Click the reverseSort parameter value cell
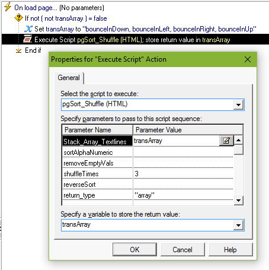Screen dimensions: 269x270 tap(183, 185)
